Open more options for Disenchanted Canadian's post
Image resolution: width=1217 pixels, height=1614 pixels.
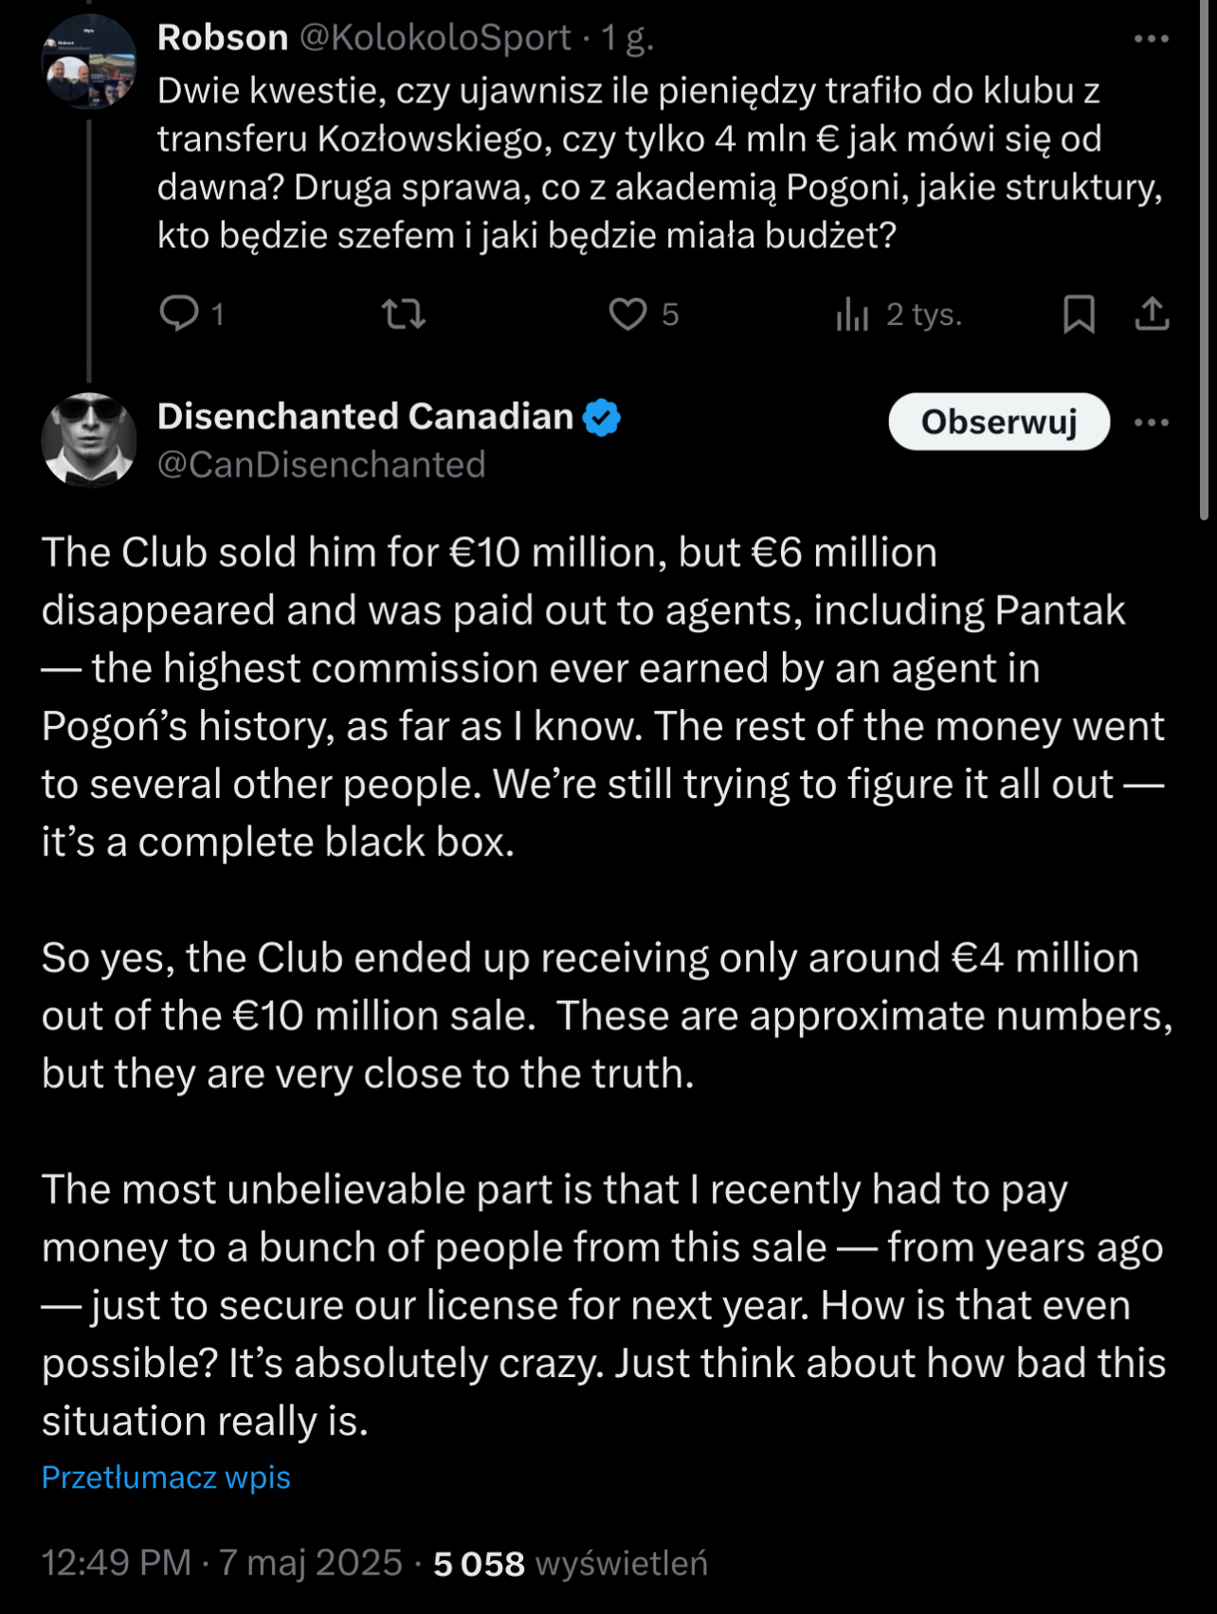tap(1151, 422)
